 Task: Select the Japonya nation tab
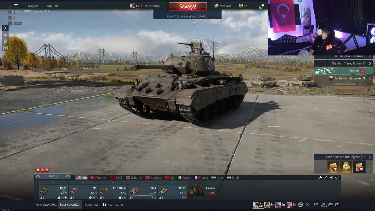pos(154,178)
